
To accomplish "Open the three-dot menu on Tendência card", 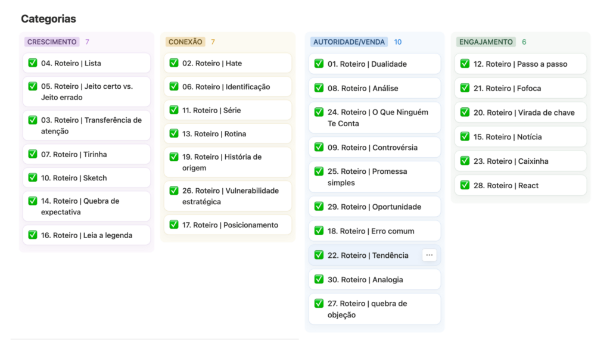I will (429, 255).
